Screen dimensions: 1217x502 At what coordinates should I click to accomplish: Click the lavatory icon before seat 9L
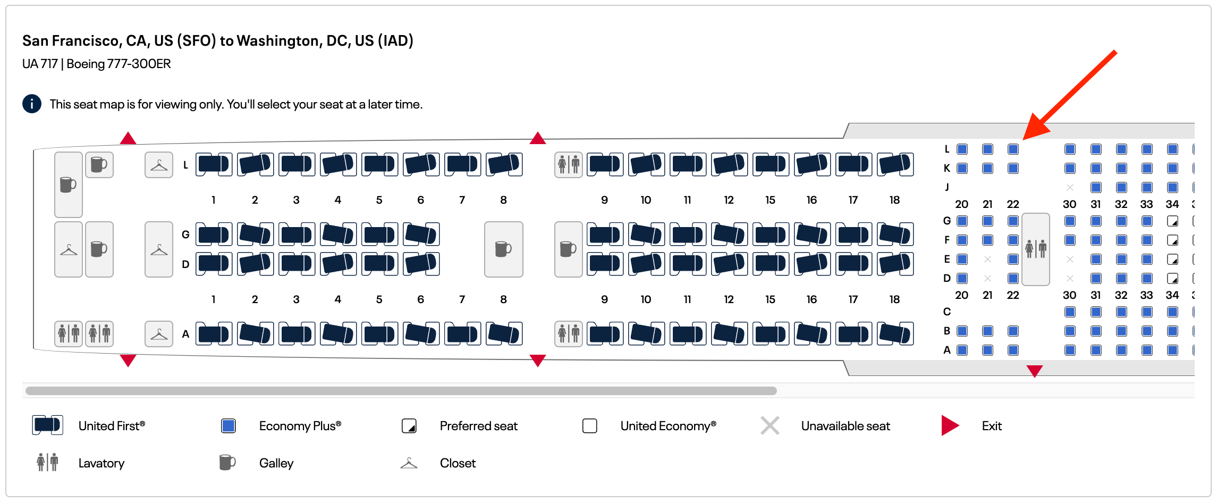[568, 164]
